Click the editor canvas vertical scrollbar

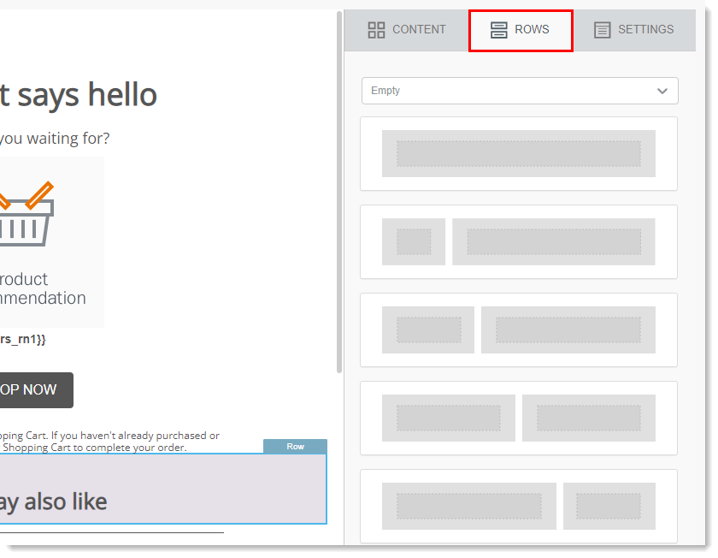[x=339, y=193]
